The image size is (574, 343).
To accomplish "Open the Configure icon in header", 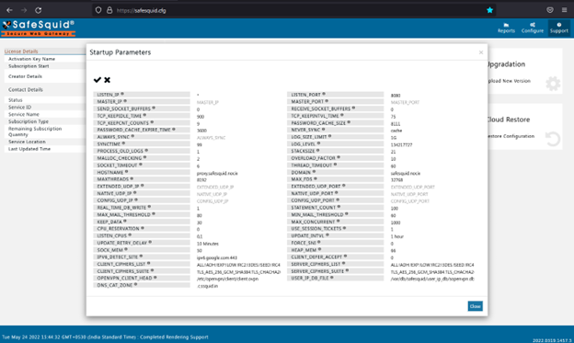I will [x=533, y=28].
